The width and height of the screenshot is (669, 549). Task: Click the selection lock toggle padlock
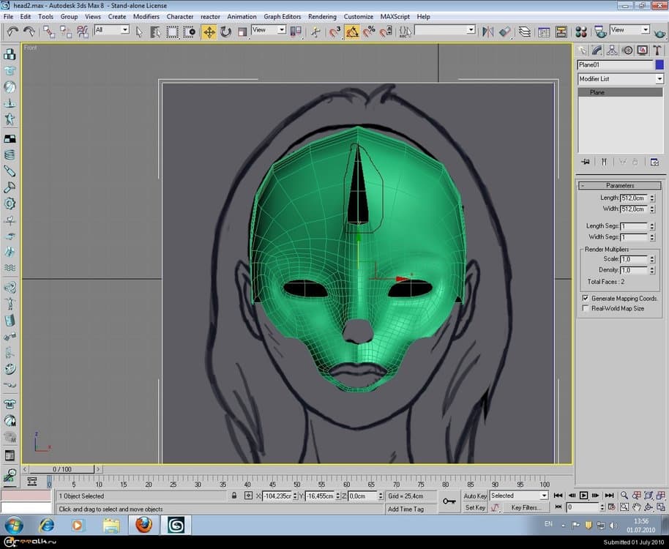coord(234,496)
